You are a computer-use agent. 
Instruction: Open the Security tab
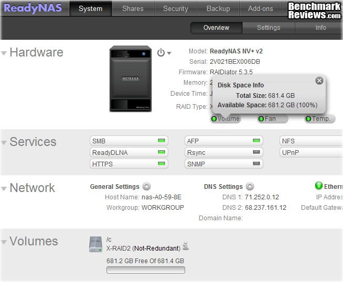tap(176, 8)
